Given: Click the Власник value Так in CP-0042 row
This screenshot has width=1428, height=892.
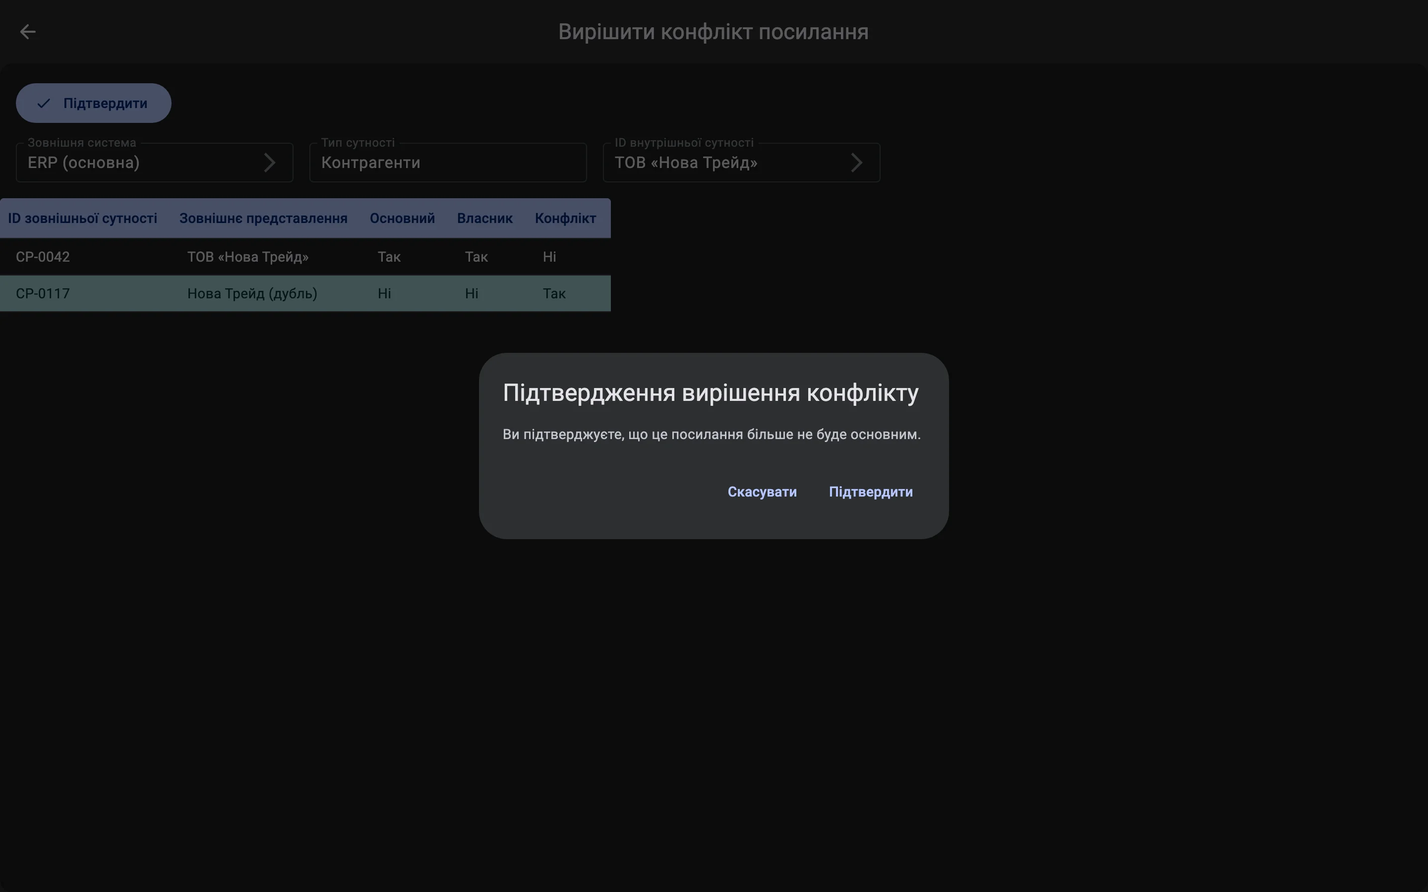Looking at the screenshot, I should [477, 257].
